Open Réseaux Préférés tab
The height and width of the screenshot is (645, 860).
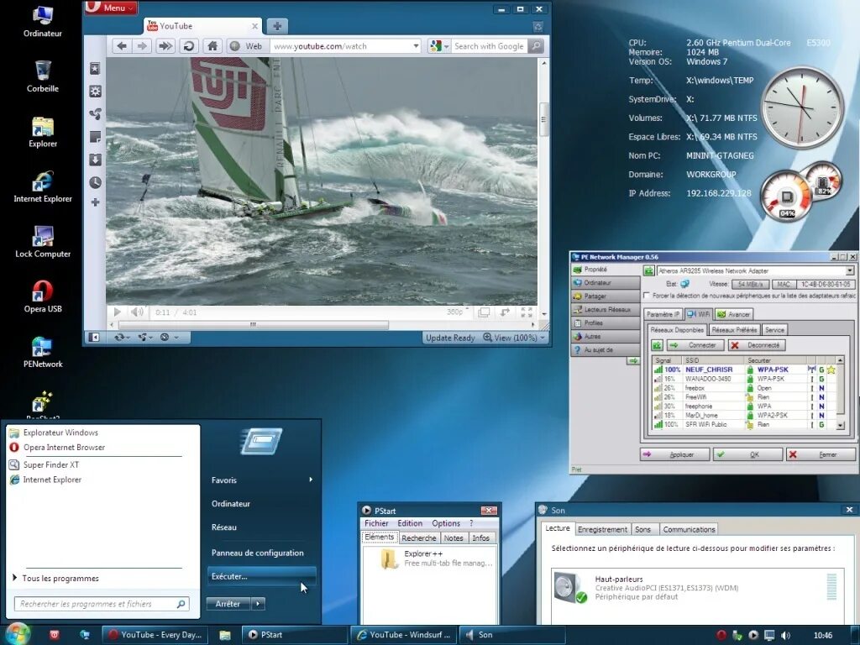734,329
